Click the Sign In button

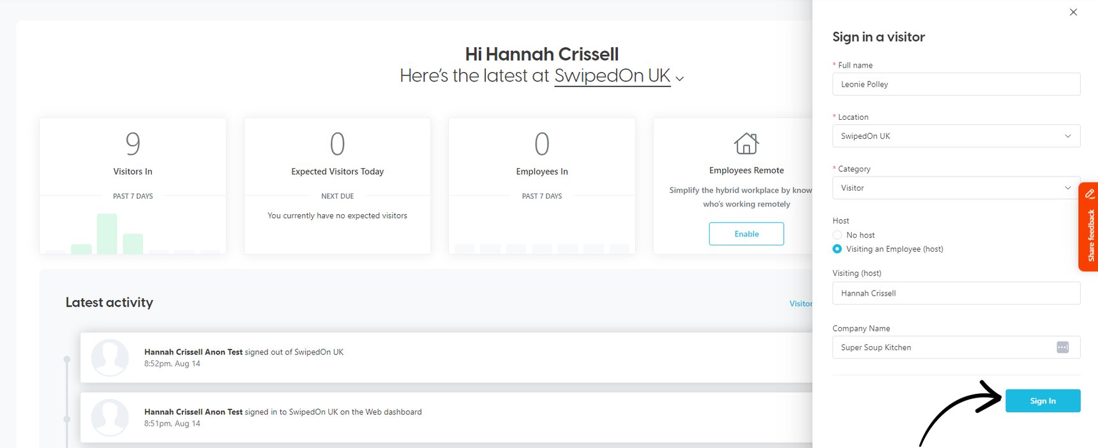(1042, 401)
